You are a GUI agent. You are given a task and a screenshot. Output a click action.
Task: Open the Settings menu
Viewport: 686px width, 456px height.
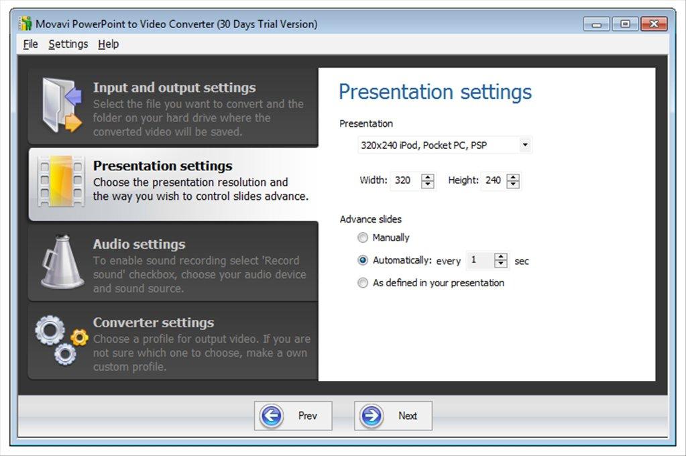click(x=68, y=44)
